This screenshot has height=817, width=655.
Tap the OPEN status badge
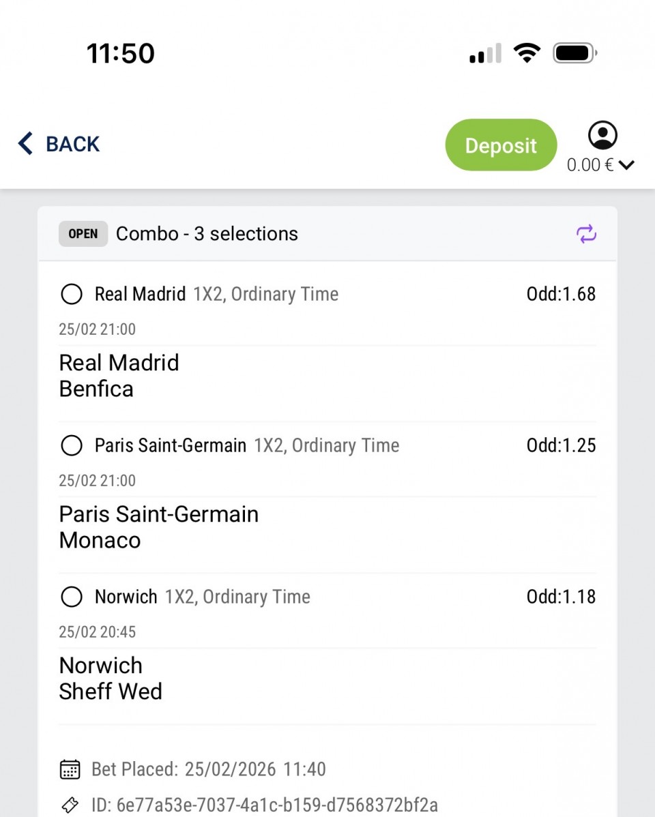[x=83, y=234]
